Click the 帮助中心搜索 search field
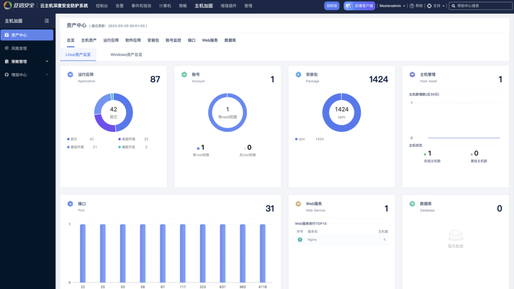This screenshot has height=289, width=514. point(481,6)
